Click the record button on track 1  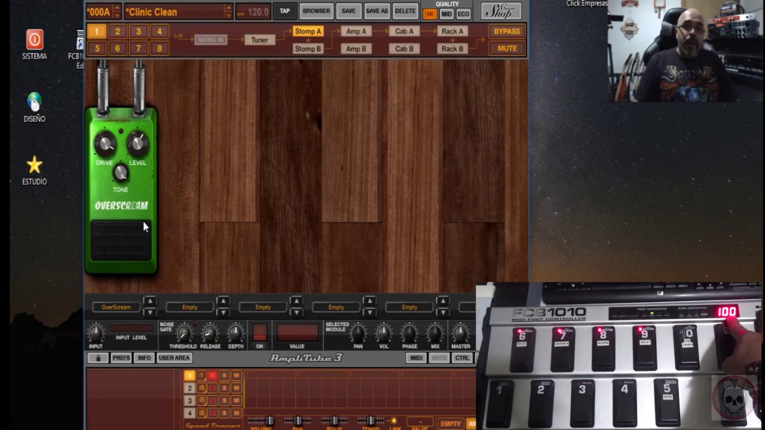pyautogui.click(x=212, y=376)
